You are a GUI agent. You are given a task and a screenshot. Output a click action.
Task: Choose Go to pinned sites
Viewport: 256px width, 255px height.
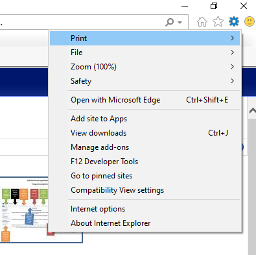coord(145,176)
